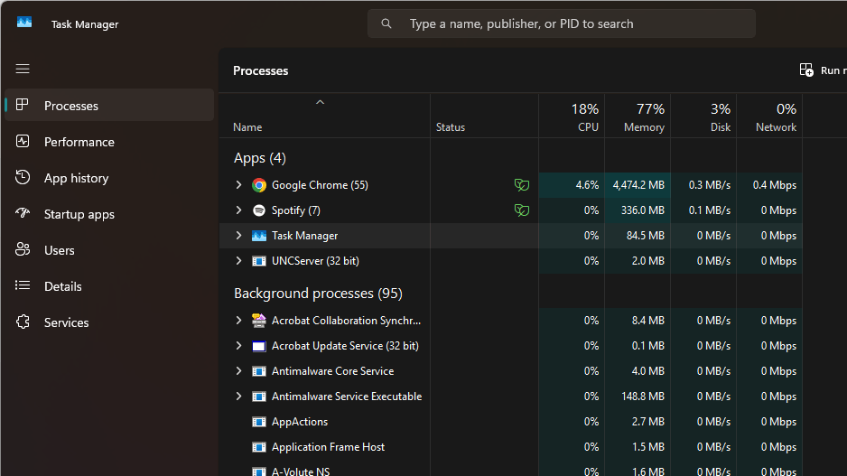The height and width of the screenshot is (476, 847).
Task: Click the efficiency mode leaf icon for Chrome
Action: point(521,185)
